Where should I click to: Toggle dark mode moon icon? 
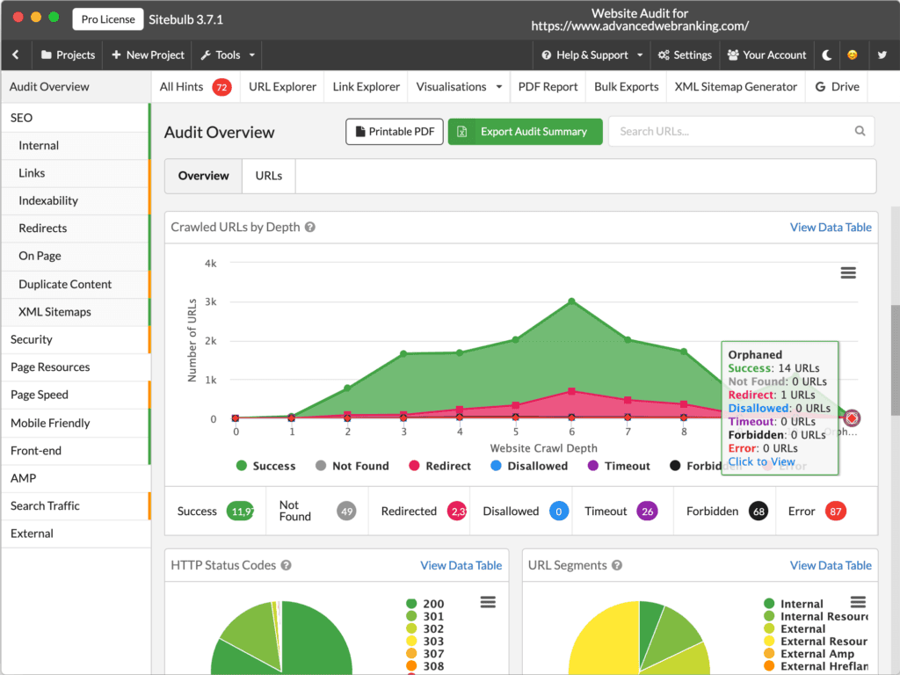click(x=826, y=55)
